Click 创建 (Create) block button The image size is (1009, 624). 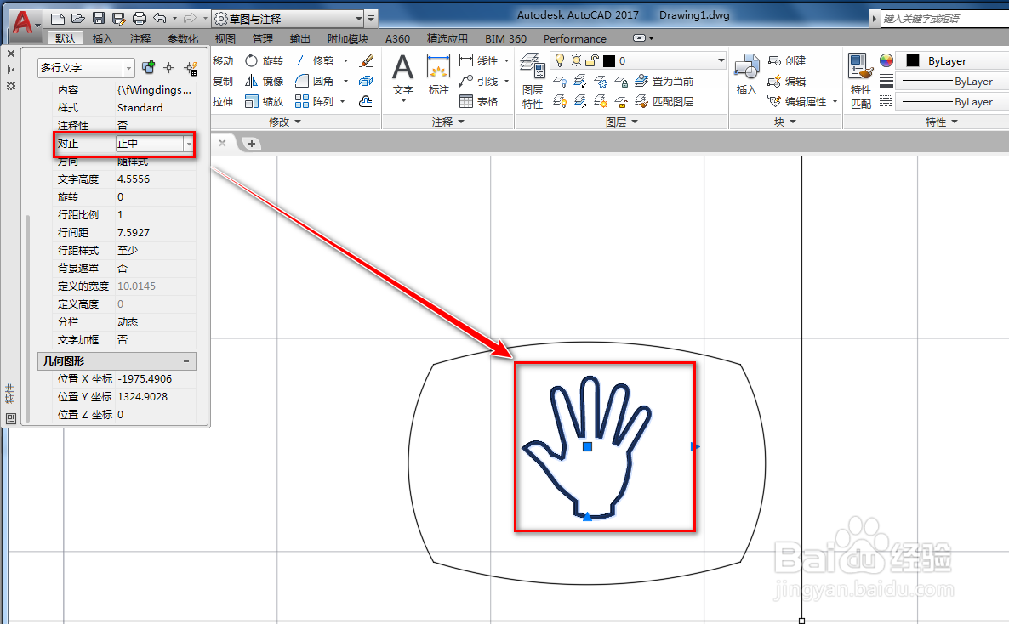point(787,60)
